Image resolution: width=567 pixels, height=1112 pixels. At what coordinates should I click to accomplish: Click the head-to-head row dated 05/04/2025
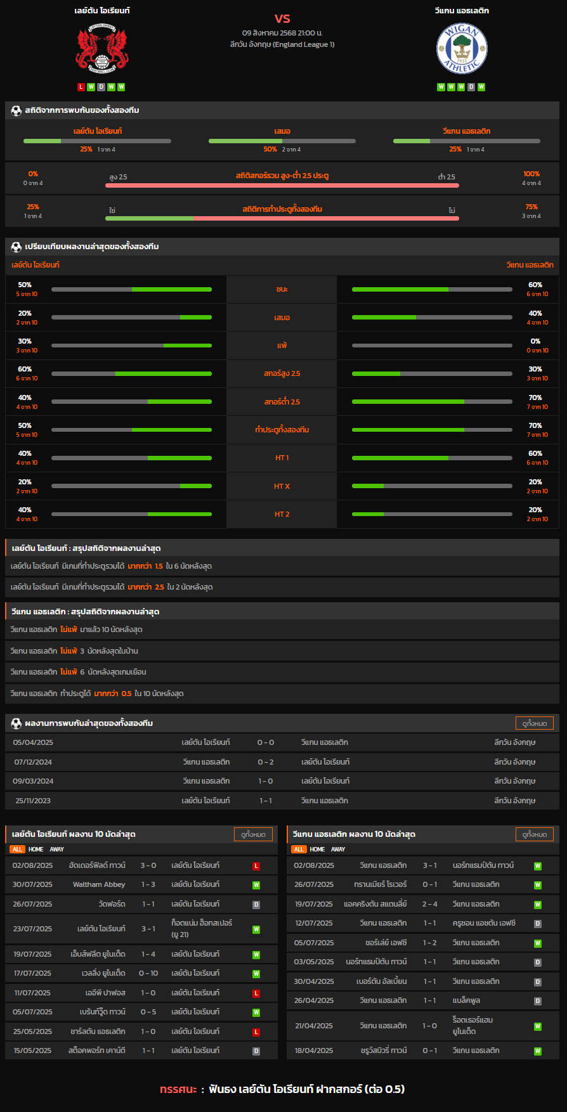click(x=282, y=742)
